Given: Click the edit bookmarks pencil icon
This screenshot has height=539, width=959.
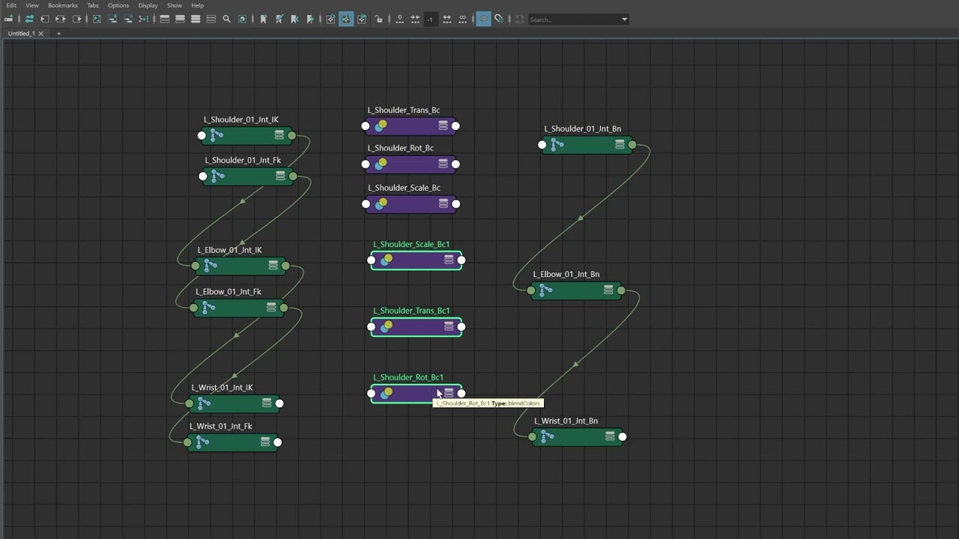Looking at the screenshot, I should pyautogui.click(x=279, y=19).
